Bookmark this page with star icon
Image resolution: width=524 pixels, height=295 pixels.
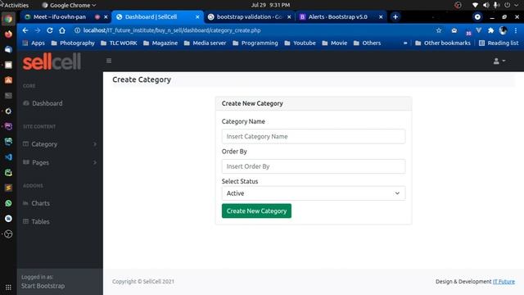coord(439,30)
